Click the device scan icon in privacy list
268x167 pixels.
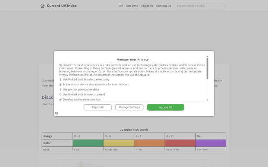pyautogui.click(x=60, y=85)
